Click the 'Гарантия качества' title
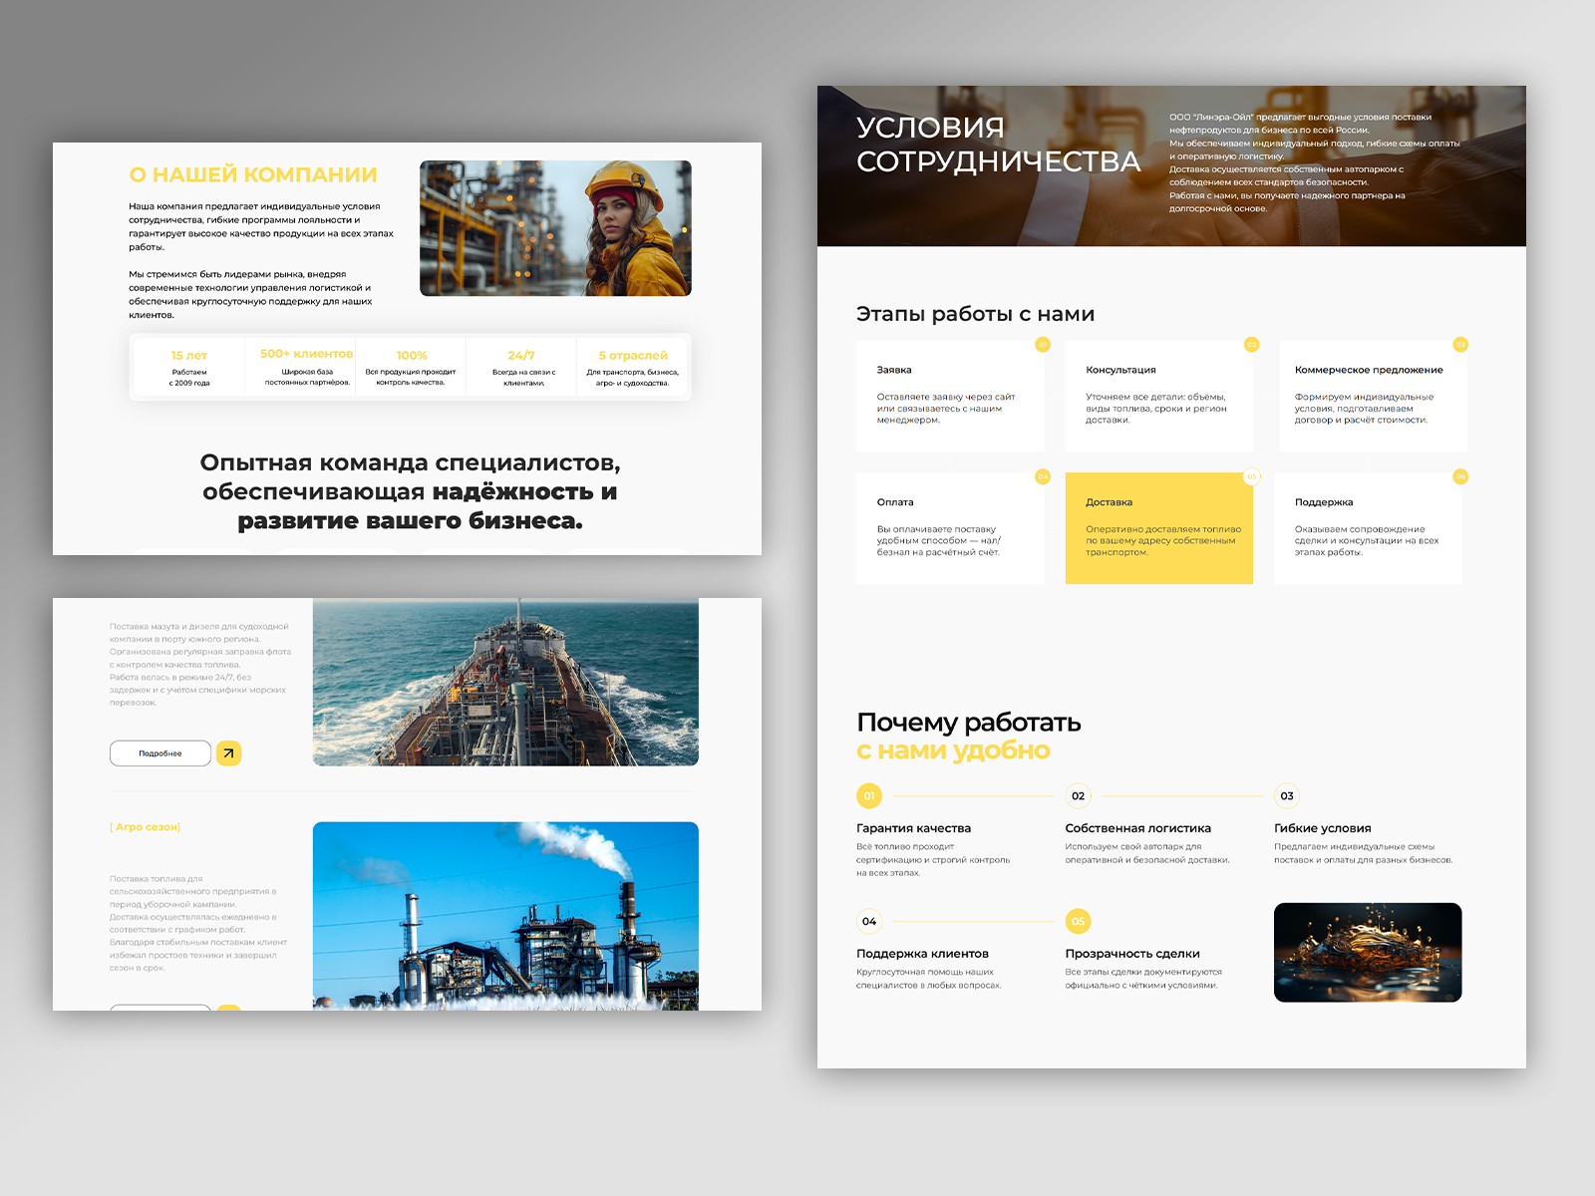 [x=913, y=828]
